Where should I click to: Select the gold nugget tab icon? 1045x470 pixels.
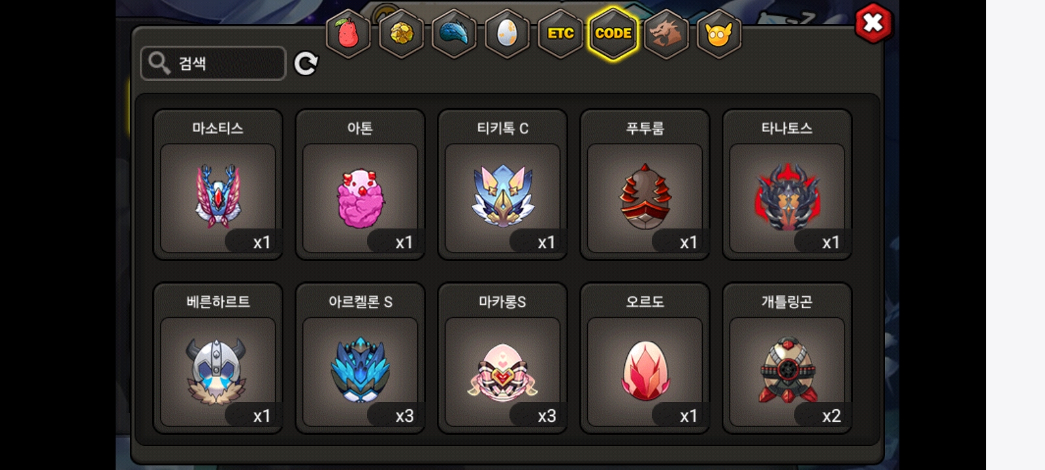[x=401, y=33]
